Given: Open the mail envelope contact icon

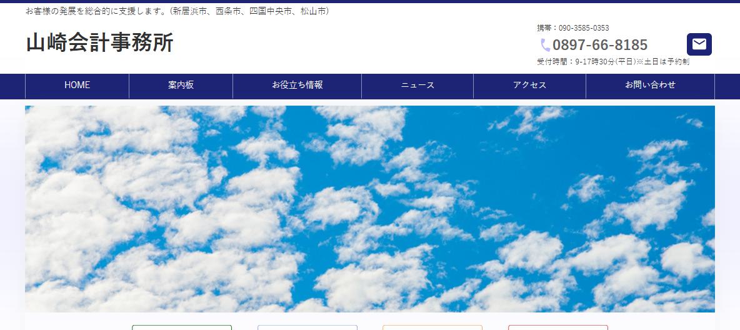Looking at the screenshot, I should pyautogui.click(x=699, y=44).
